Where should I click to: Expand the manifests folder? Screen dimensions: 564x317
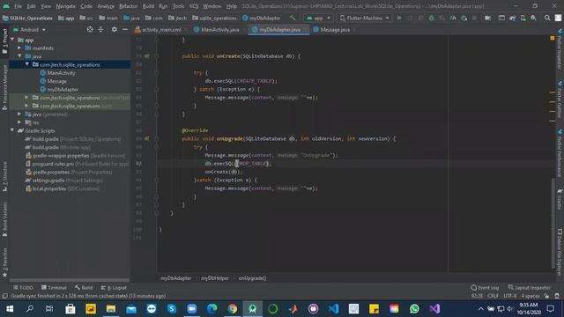(x=19, y=48)
